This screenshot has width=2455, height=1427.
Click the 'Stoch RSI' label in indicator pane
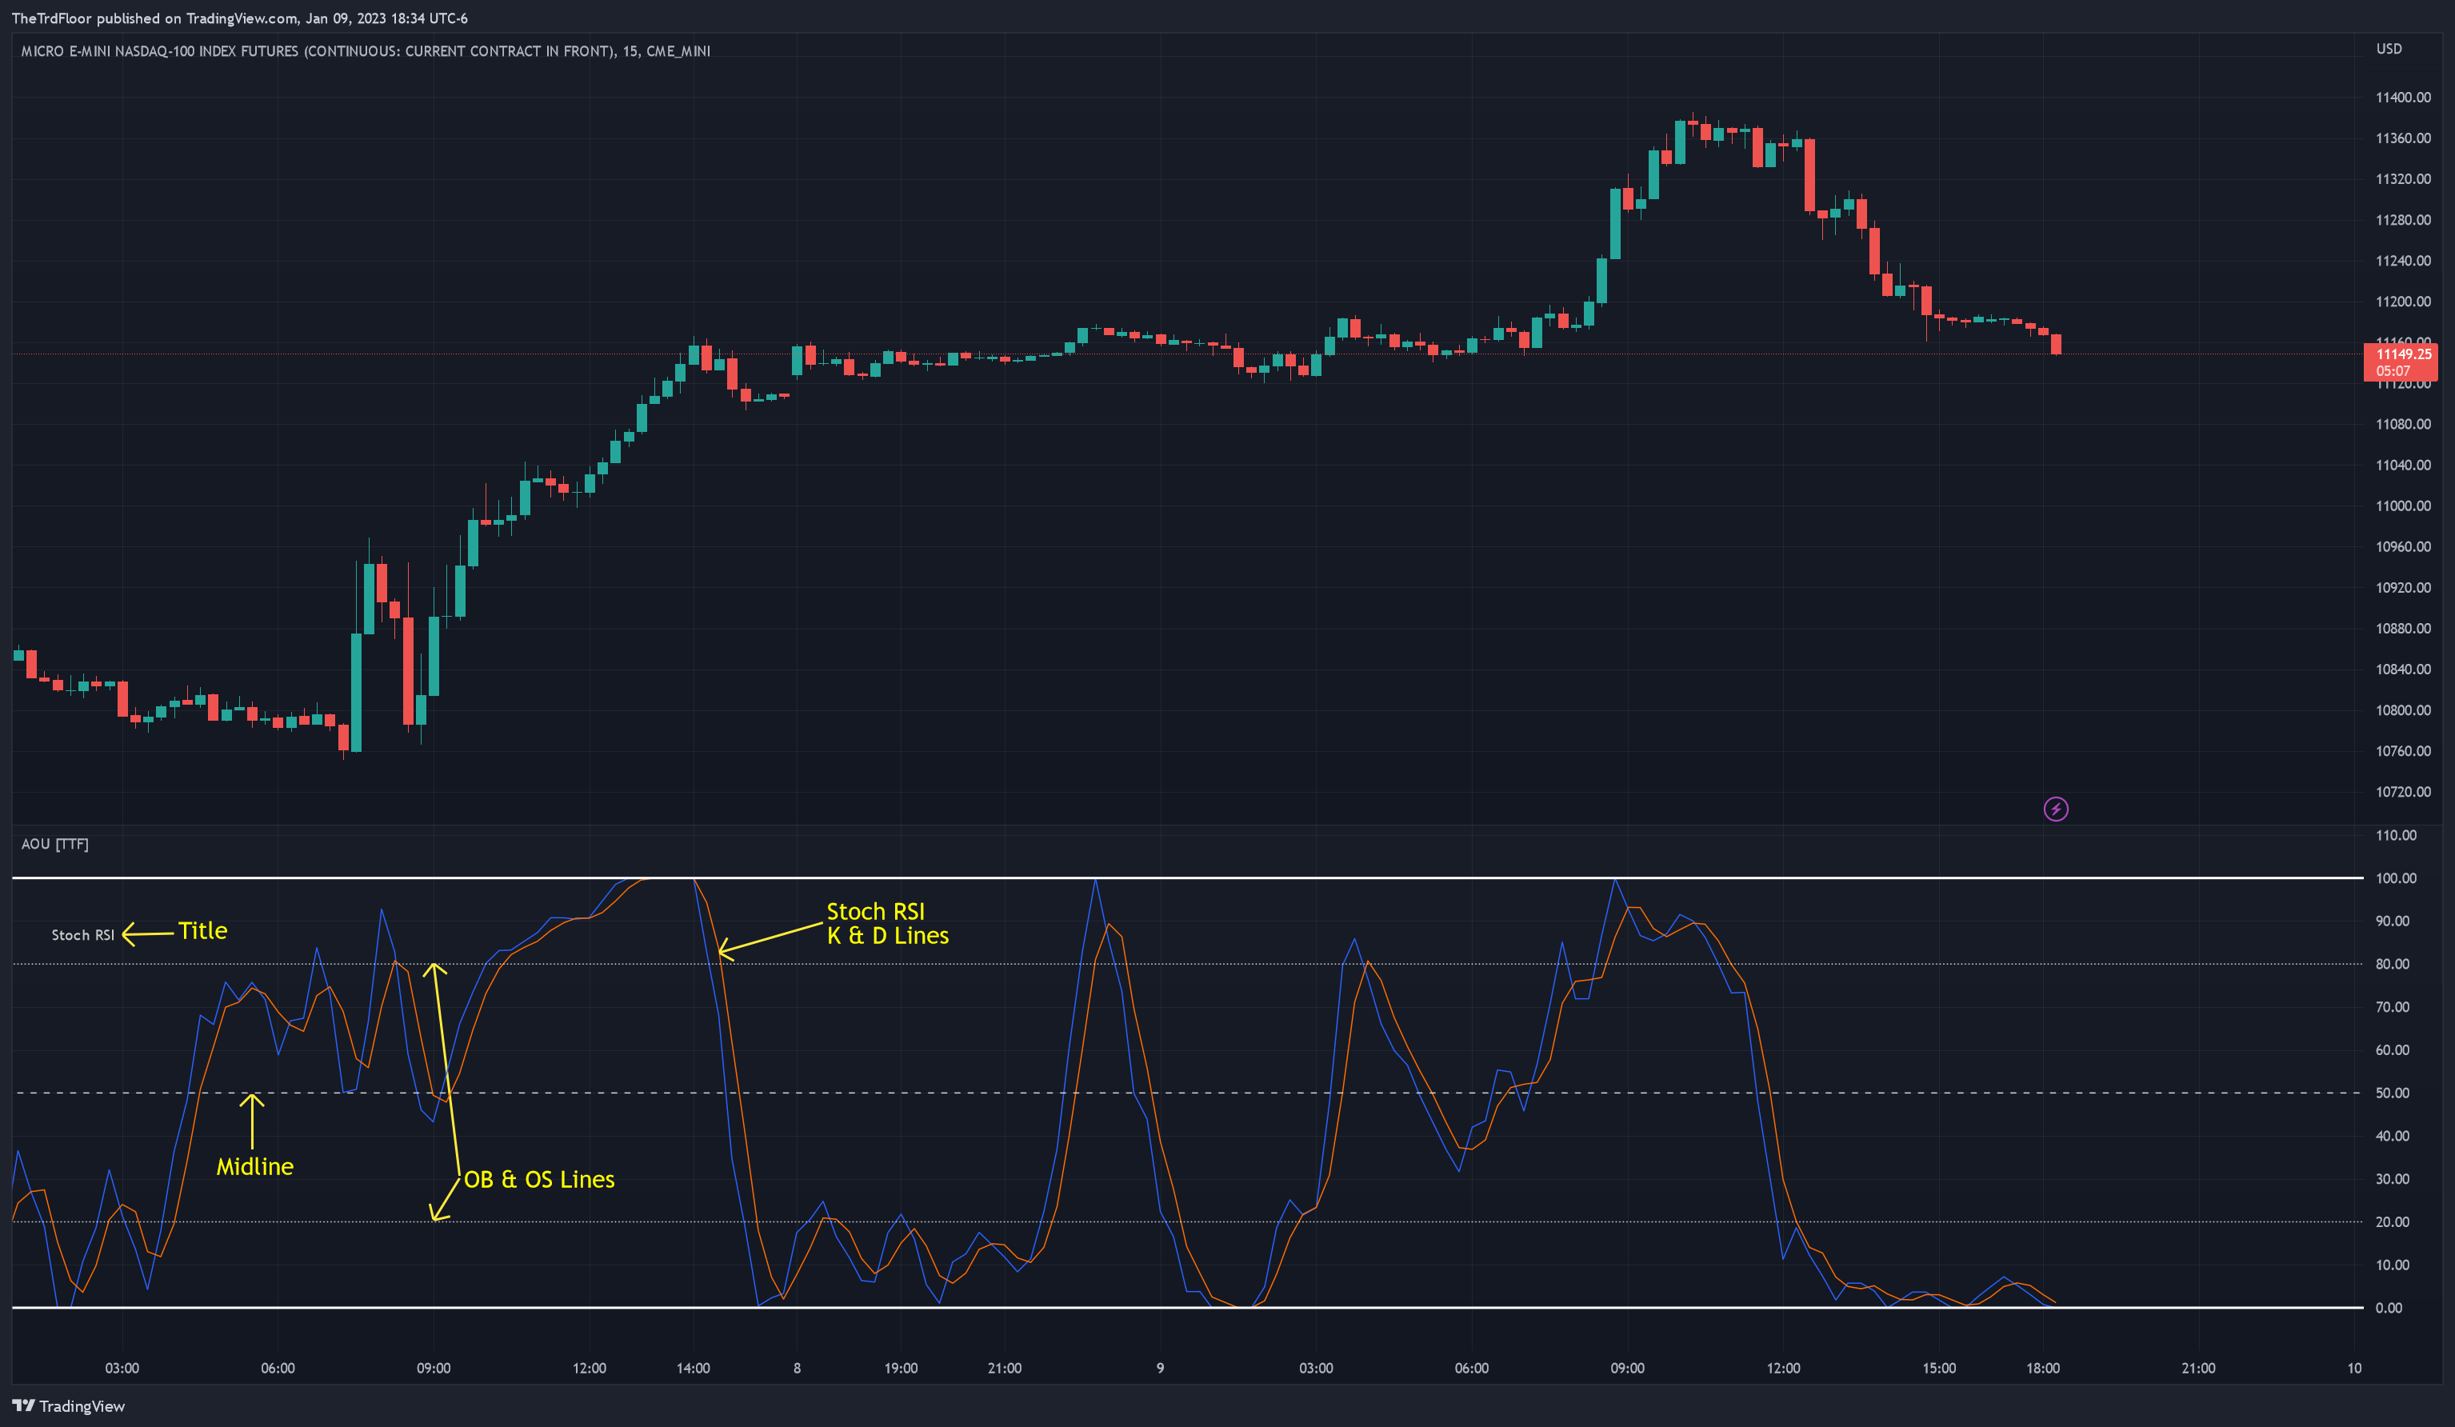83,935
